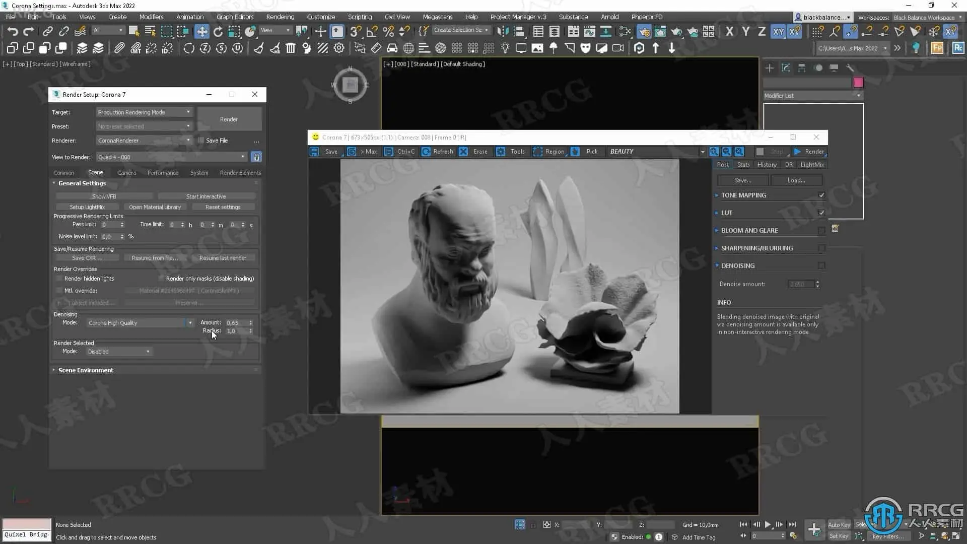
Task: Click the Stop square icon in VFB
Action: click(x=760, y=152)
